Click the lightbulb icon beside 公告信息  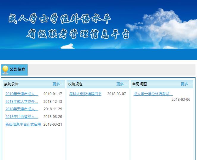point(5,70)
